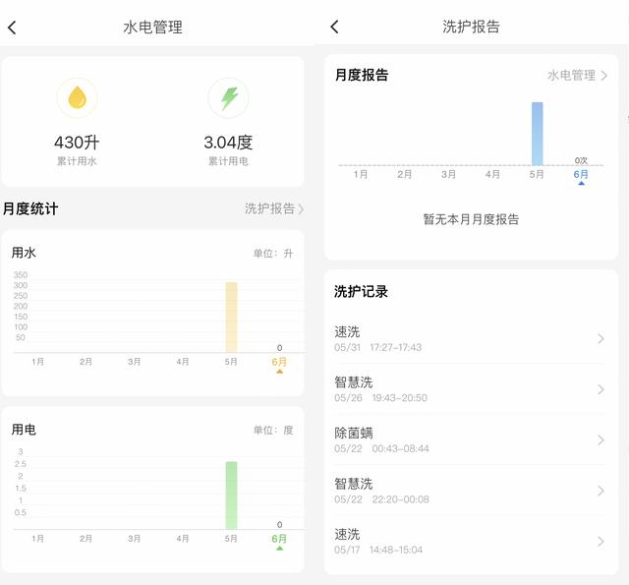Image resolution: width=629 pixels, height=585 pixels.
Task: Go back from the 洗护报告 screen
Action: (x=334, y=27)
